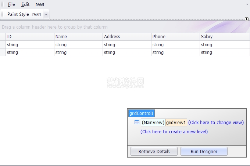Click the second row's ID cell
Image resolution: width=250 pixels, height=166 pixels.
coord(30,52)
